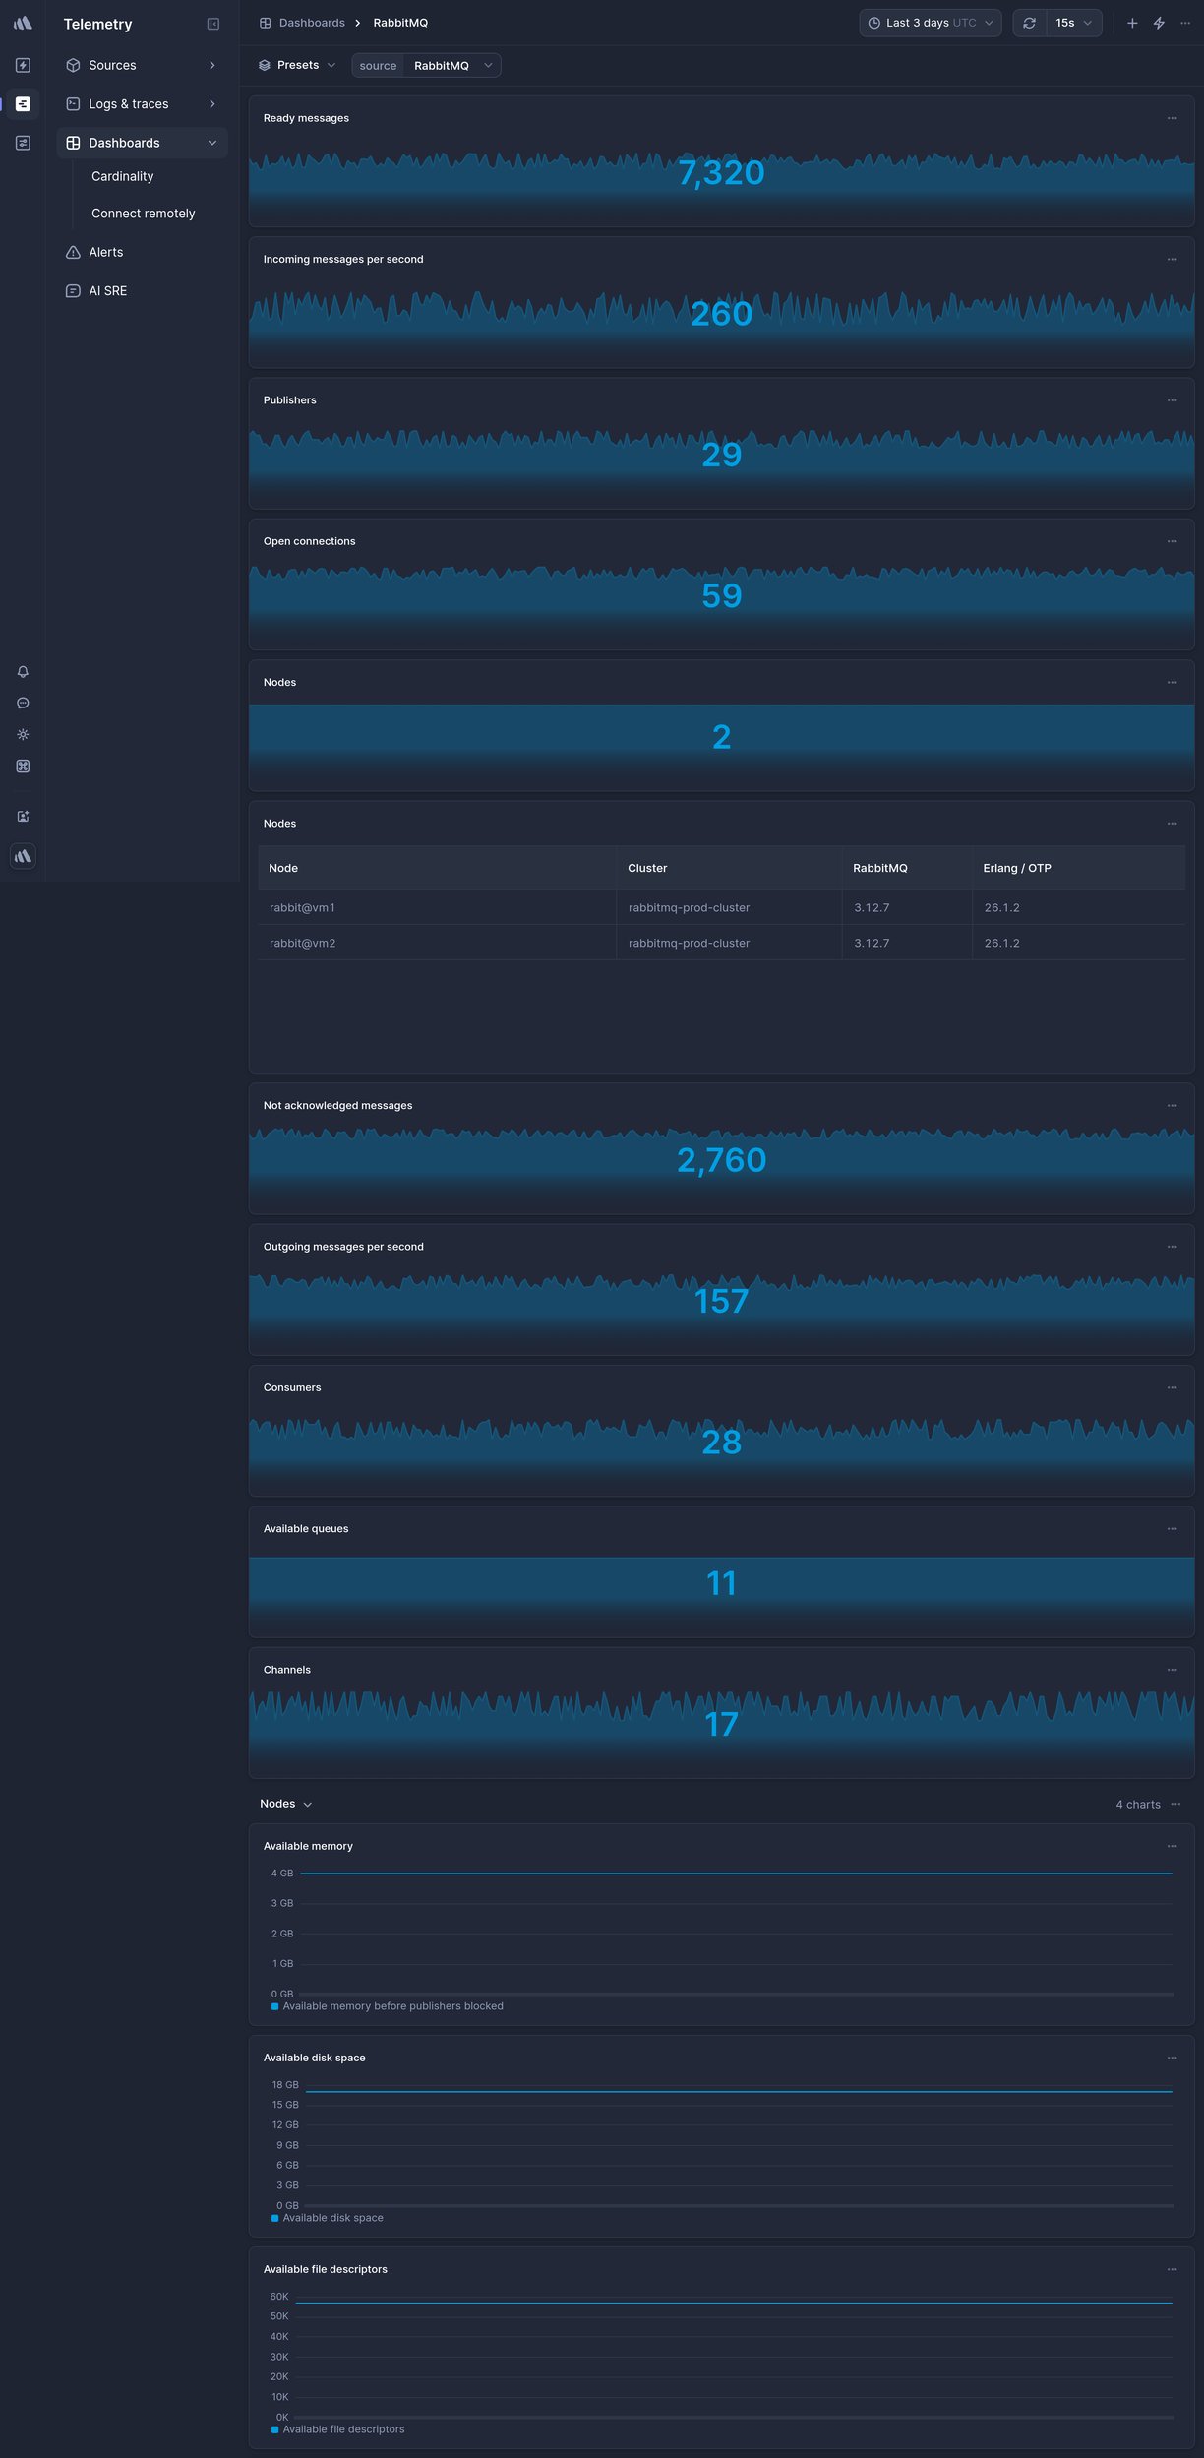Open the notifications bell icon
The height and width of the screenshot is (2458, 1204).
click(x=23, y=672)
